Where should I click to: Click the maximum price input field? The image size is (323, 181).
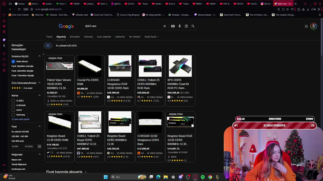(31, 146)
